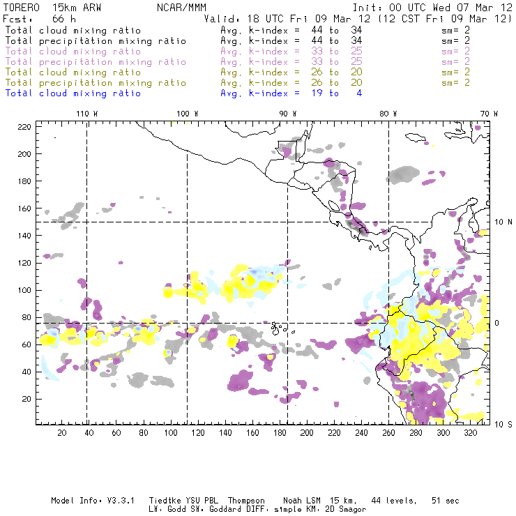Click the '51 sec' footer text
Screen dimensions: 516x516
click(x=446, y=501)
